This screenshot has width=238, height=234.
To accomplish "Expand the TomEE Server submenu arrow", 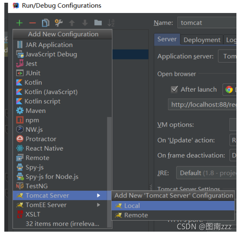I will (x=99, y=205).
